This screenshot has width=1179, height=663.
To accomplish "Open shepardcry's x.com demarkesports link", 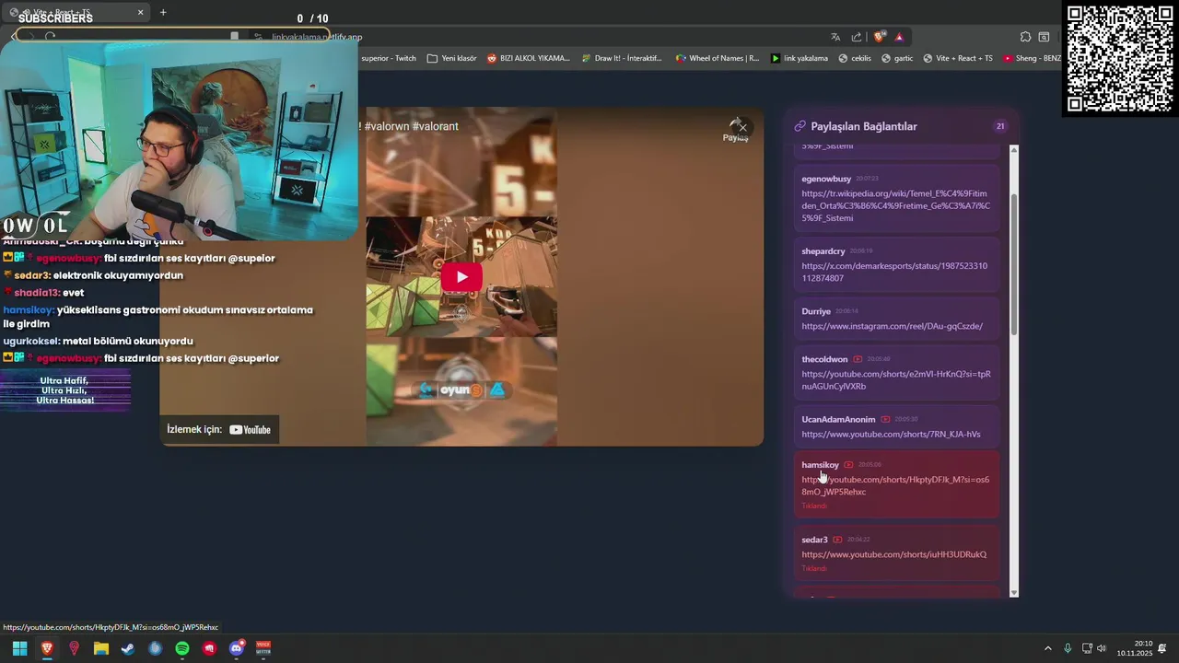I will coord(893,272).
